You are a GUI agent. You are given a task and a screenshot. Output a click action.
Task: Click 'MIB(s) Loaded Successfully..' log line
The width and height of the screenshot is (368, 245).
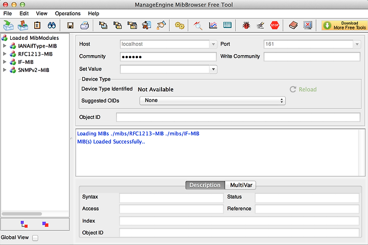[111, 141]
